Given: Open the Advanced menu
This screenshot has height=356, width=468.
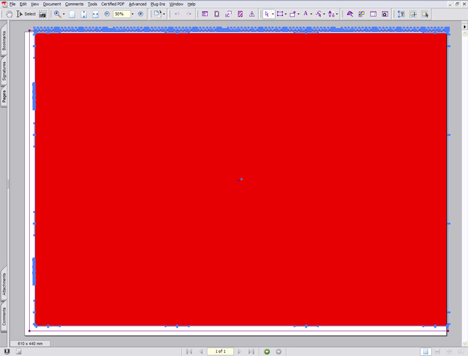Looking at the screenshot, I should (x=138, y=4).
